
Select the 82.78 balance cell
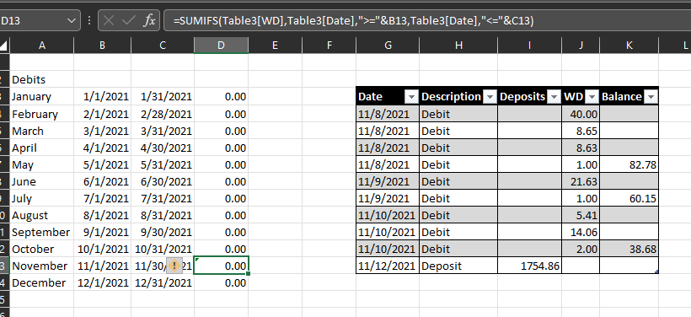coord(629,165)
